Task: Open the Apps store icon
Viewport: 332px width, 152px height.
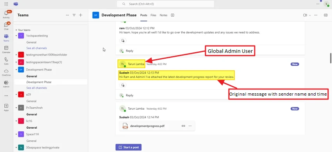Action: pyautogui.click(x=6, y=107)
